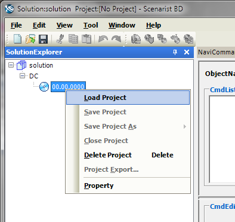This screenshot has height=222, width=235.
Task: Pin the SolutionExplorer panel
Action: click(x=175, y=52)
